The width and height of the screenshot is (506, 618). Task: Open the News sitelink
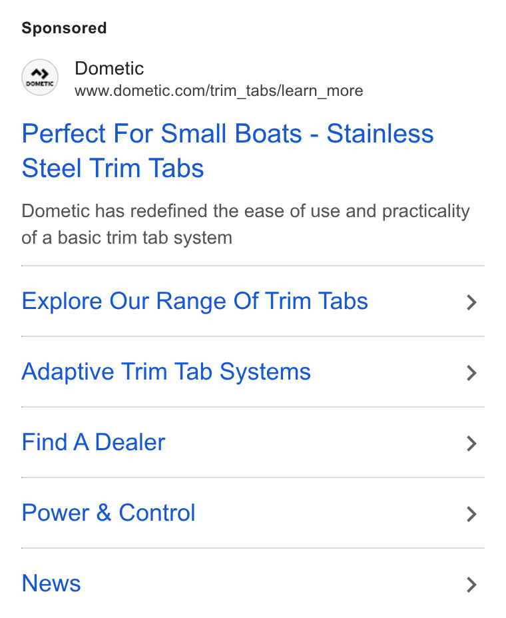click(51, 583)
